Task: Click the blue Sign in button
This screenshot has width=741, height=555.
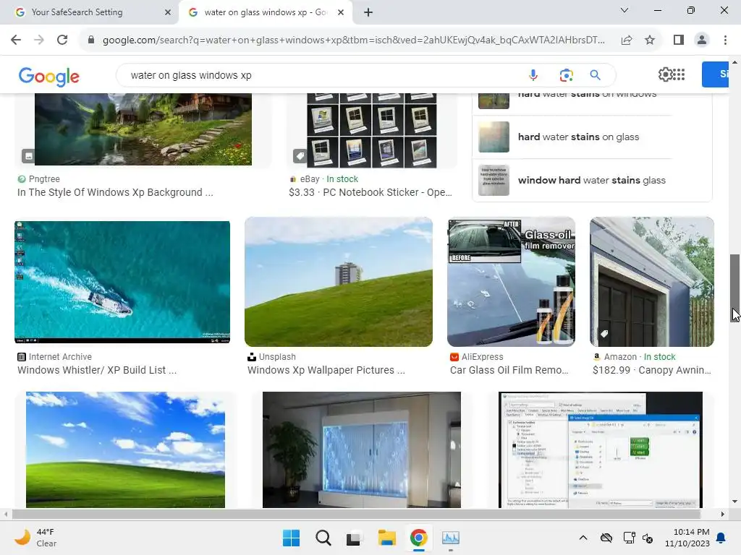Action: tap(716, 74)
